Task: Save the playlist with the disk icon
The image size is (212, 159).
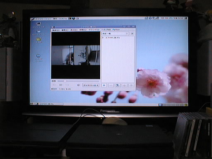Action: (118, 85)
